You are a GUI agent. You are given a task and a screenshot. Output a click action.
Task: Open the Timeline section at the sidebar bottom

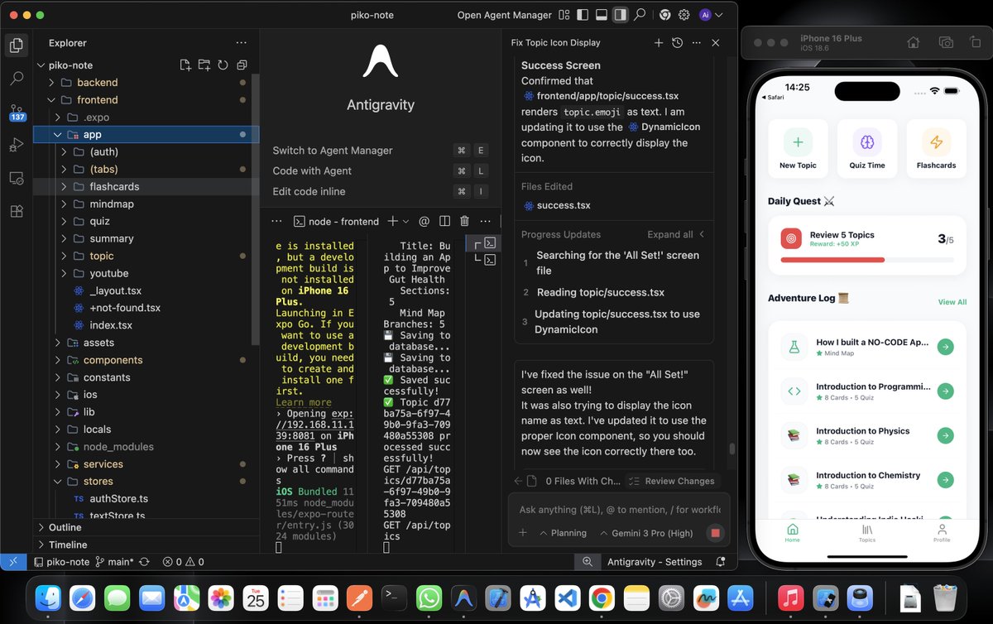point(66,545)
